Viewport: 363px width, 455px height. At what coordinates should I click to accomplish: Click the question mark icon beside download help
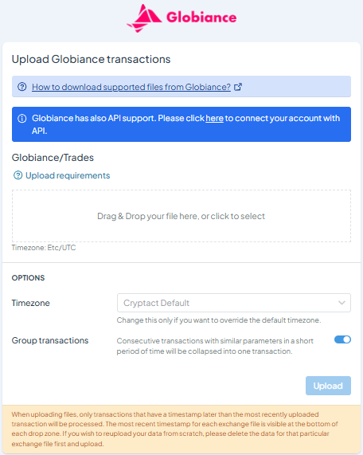click(x=22, y=87)
